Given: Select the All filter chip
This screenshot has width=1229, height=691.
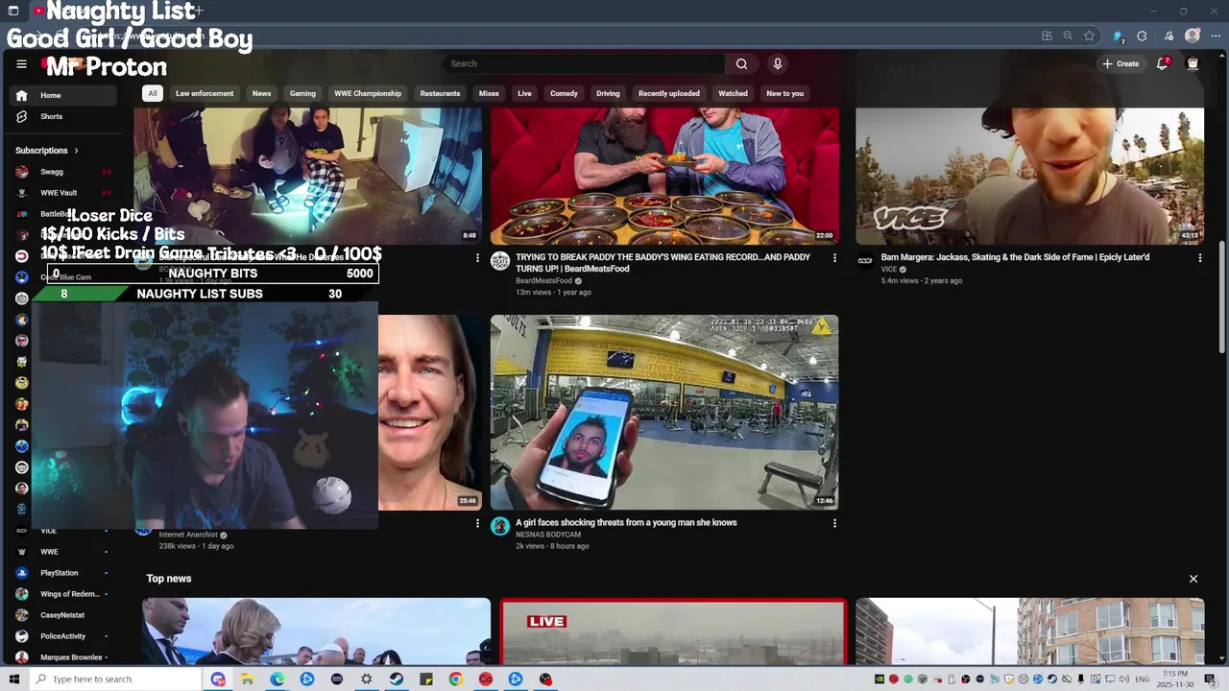Looking at the screenshot, I should (x=152, y=93).
